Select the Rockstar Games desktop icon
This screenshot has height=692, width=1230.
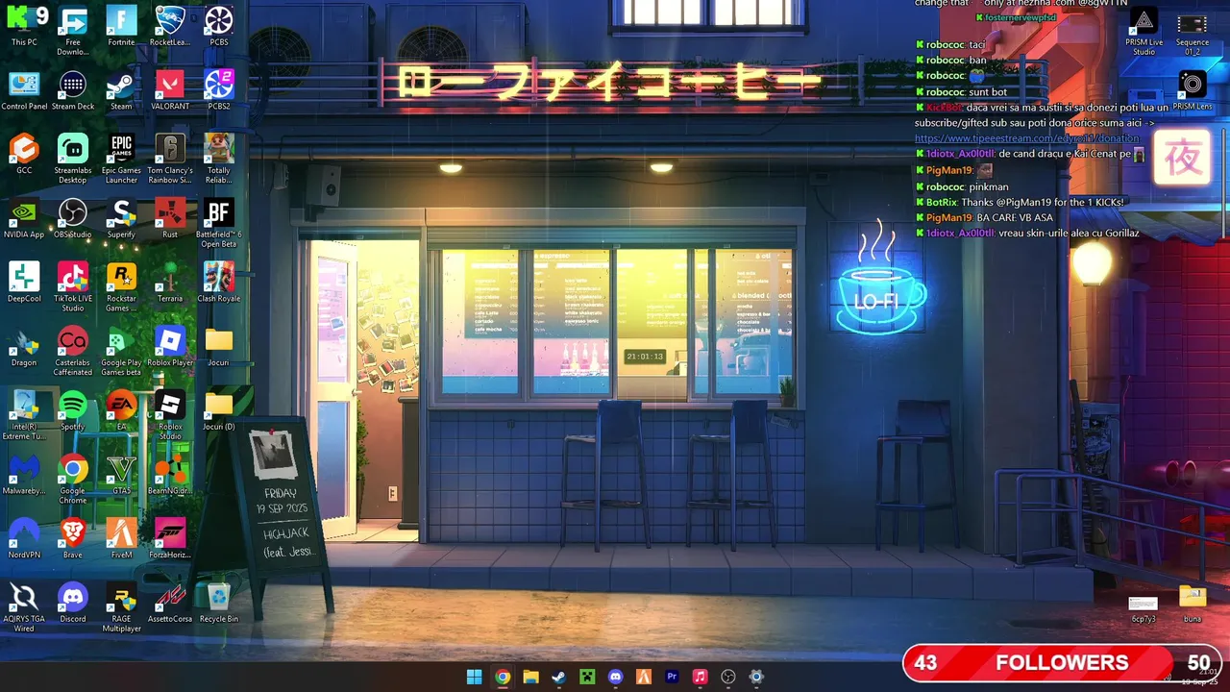[121, 287]
